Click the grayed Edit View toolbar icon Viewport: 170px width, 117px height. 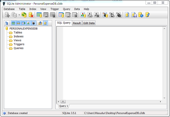pyautogui.click(x=90, y=15)
